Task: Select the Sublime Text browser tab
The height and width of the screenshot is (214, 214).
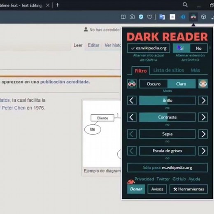Action: 21,5
